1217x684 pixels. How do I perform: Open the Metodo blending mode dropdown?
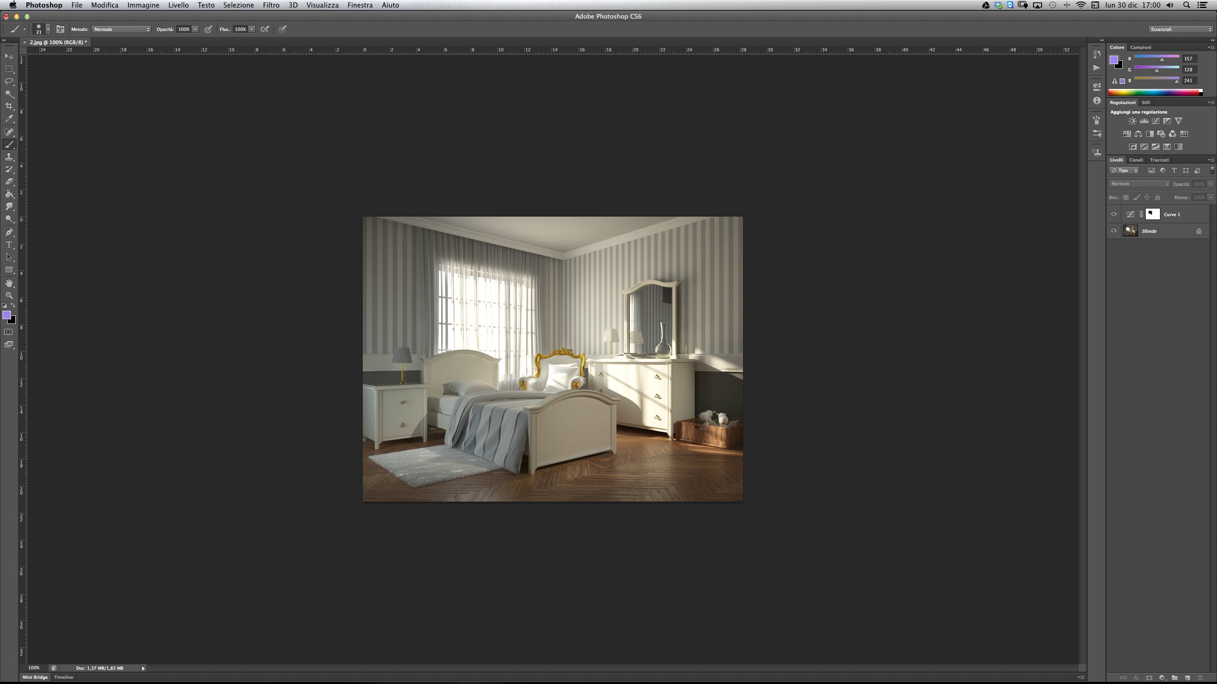(x=122, y=29)
